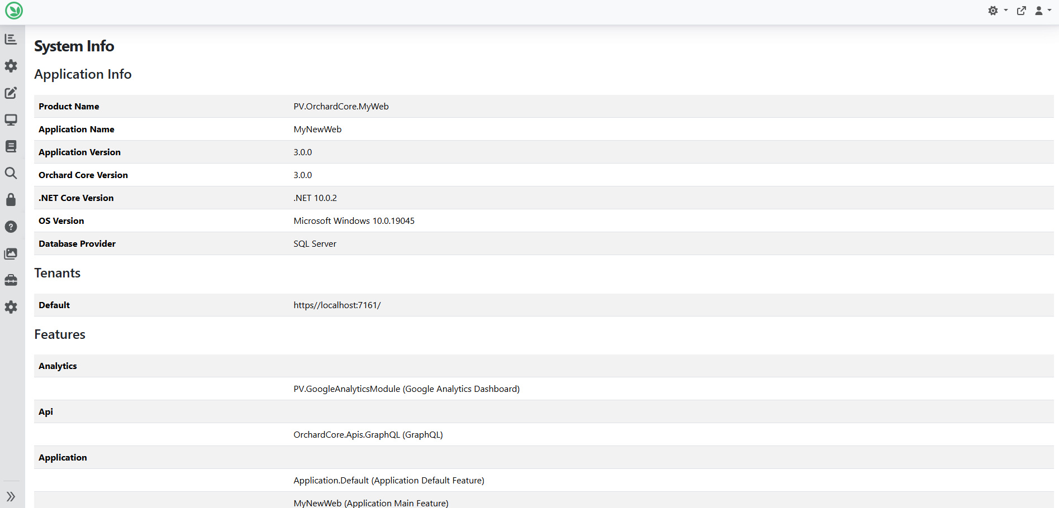Click the external link visit-site icon
This screenshot has width=1059, height=508.
(x=1022, y=11)
